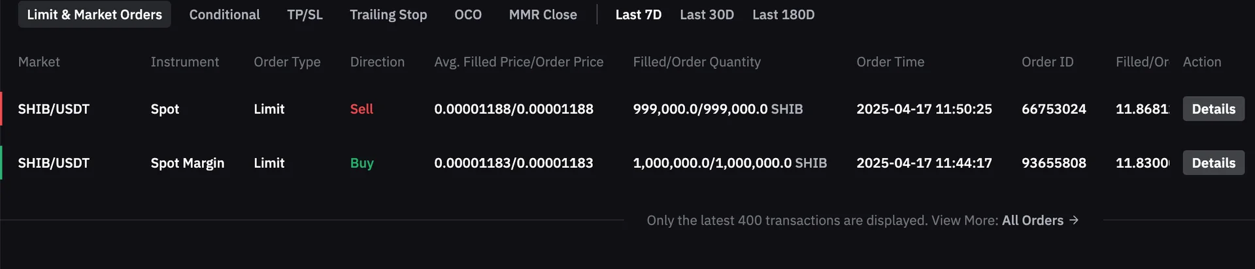
Task: Click the All Orders link
Action: pos(1032,221)
